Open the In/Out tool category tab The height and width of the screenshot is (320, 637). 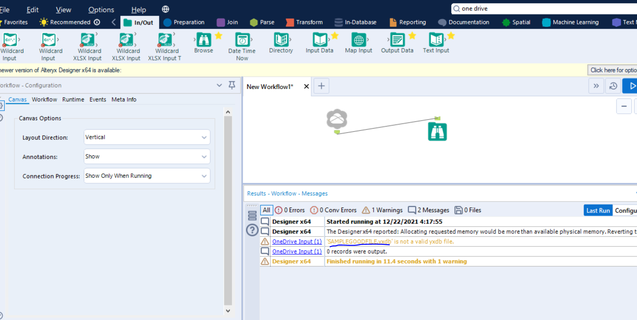pyautogui.click(x=140, y=22)
